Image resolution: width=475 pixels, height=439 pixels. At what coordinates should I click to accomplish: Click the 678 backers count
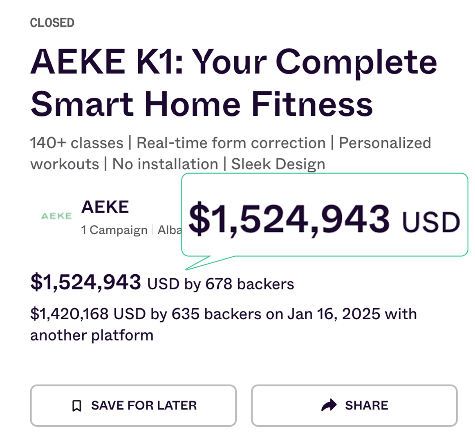pos(249,284)
